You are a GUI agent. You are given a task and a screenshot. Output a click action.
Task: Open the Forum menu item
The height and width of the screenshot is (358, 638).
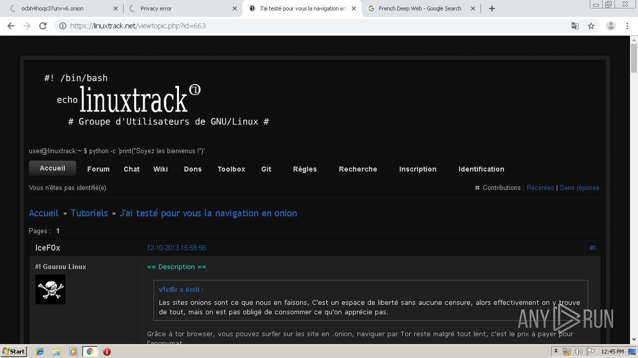tap(98, 169)
